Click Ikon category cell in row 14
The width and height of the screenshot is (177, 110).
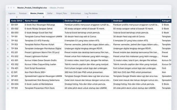(x=166, y=72)
